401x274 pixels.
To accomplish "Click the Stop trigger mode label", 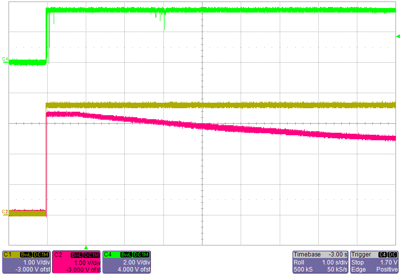I will click(357, 262).
